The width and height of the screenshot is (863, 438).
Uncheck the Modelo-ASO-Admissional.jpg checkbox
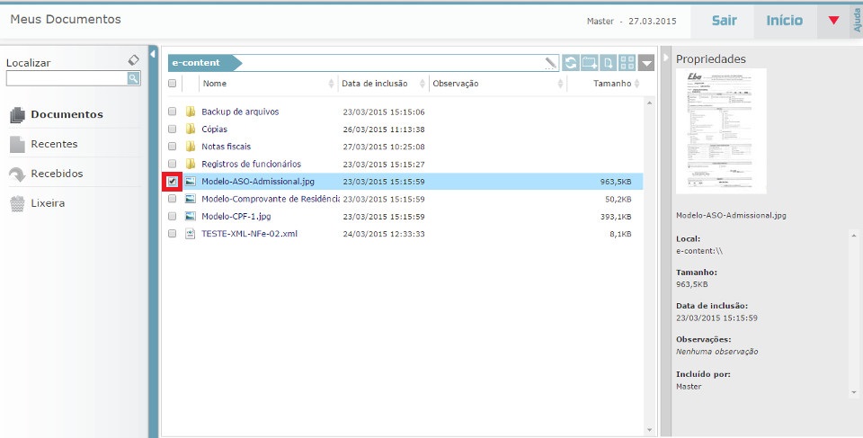coord(172,182)
